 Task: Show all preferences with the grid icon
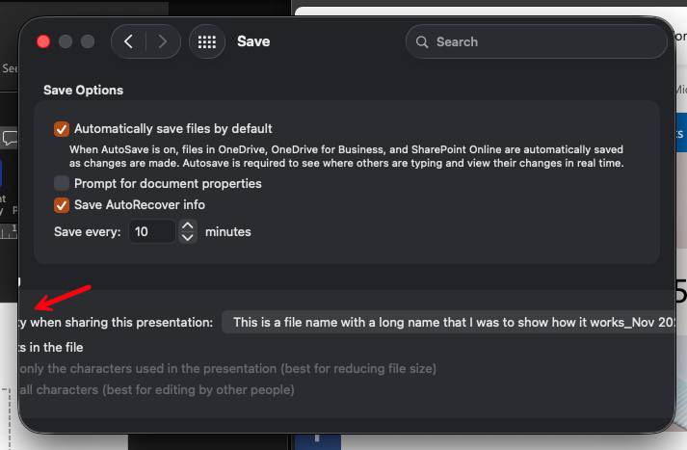(x=207, y=41)
